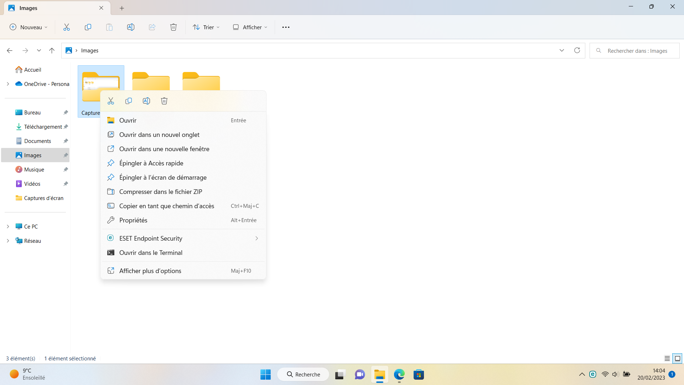Screen dimensions: 684x385
Task: Choose Épingler à Accès rapide
Action: coord(183,163)
